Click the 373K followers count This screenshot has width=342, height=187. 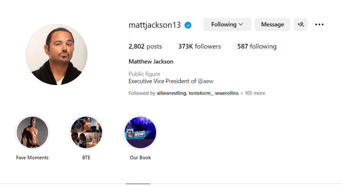(x=199, y=46)
